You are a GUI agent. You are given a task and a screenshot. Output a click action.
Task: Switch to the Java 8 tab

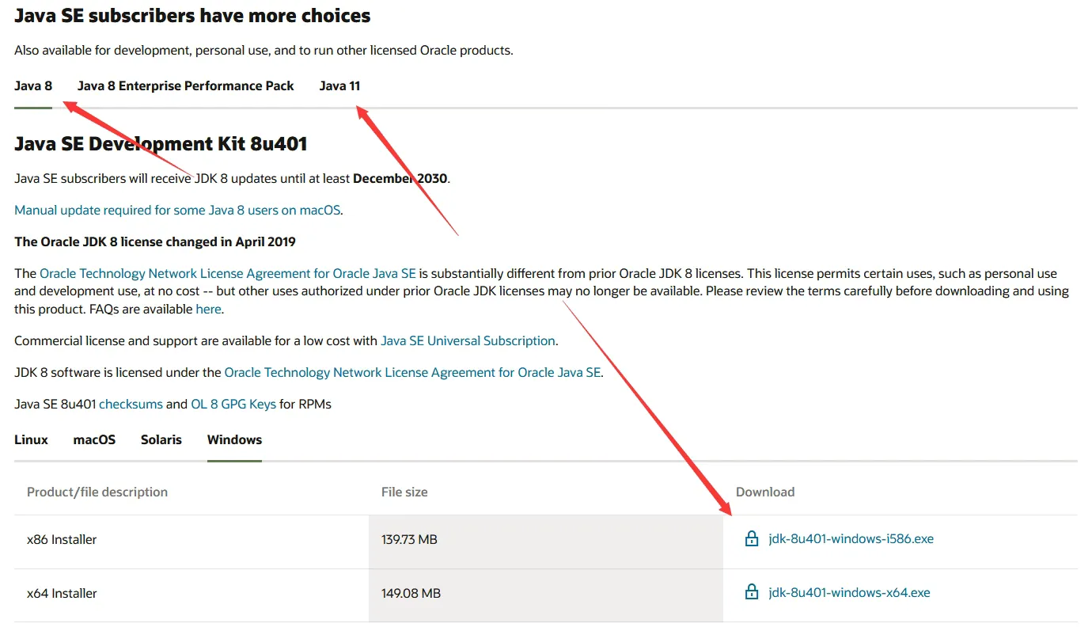coord(33,86)
